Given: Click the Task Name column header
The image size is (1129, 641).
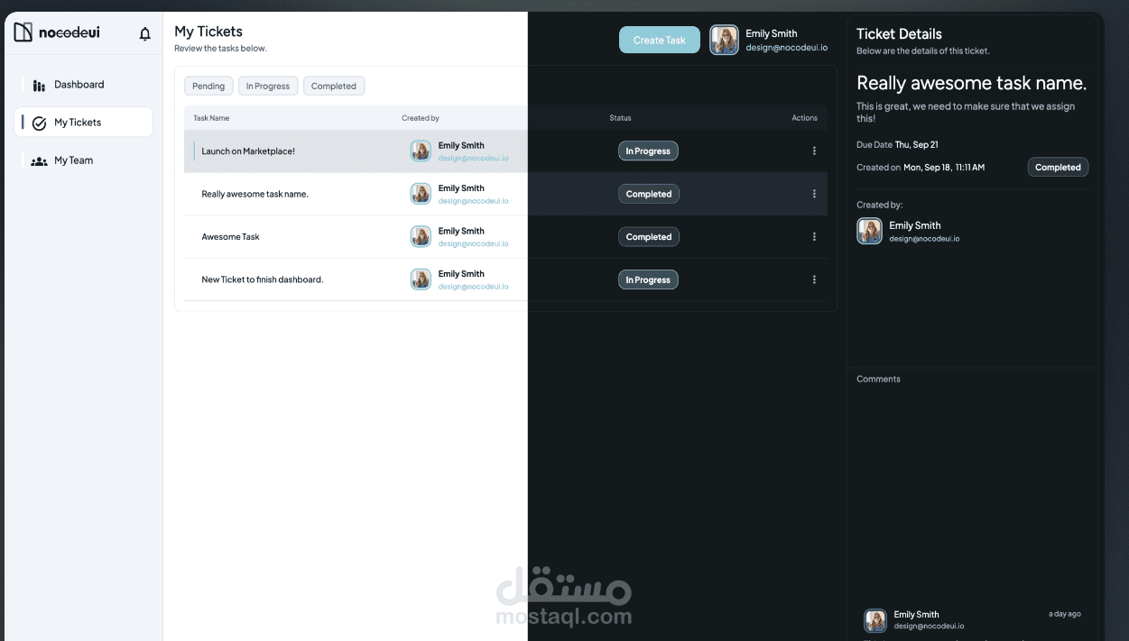Looking at the screenshot, I should pos(211,118).
